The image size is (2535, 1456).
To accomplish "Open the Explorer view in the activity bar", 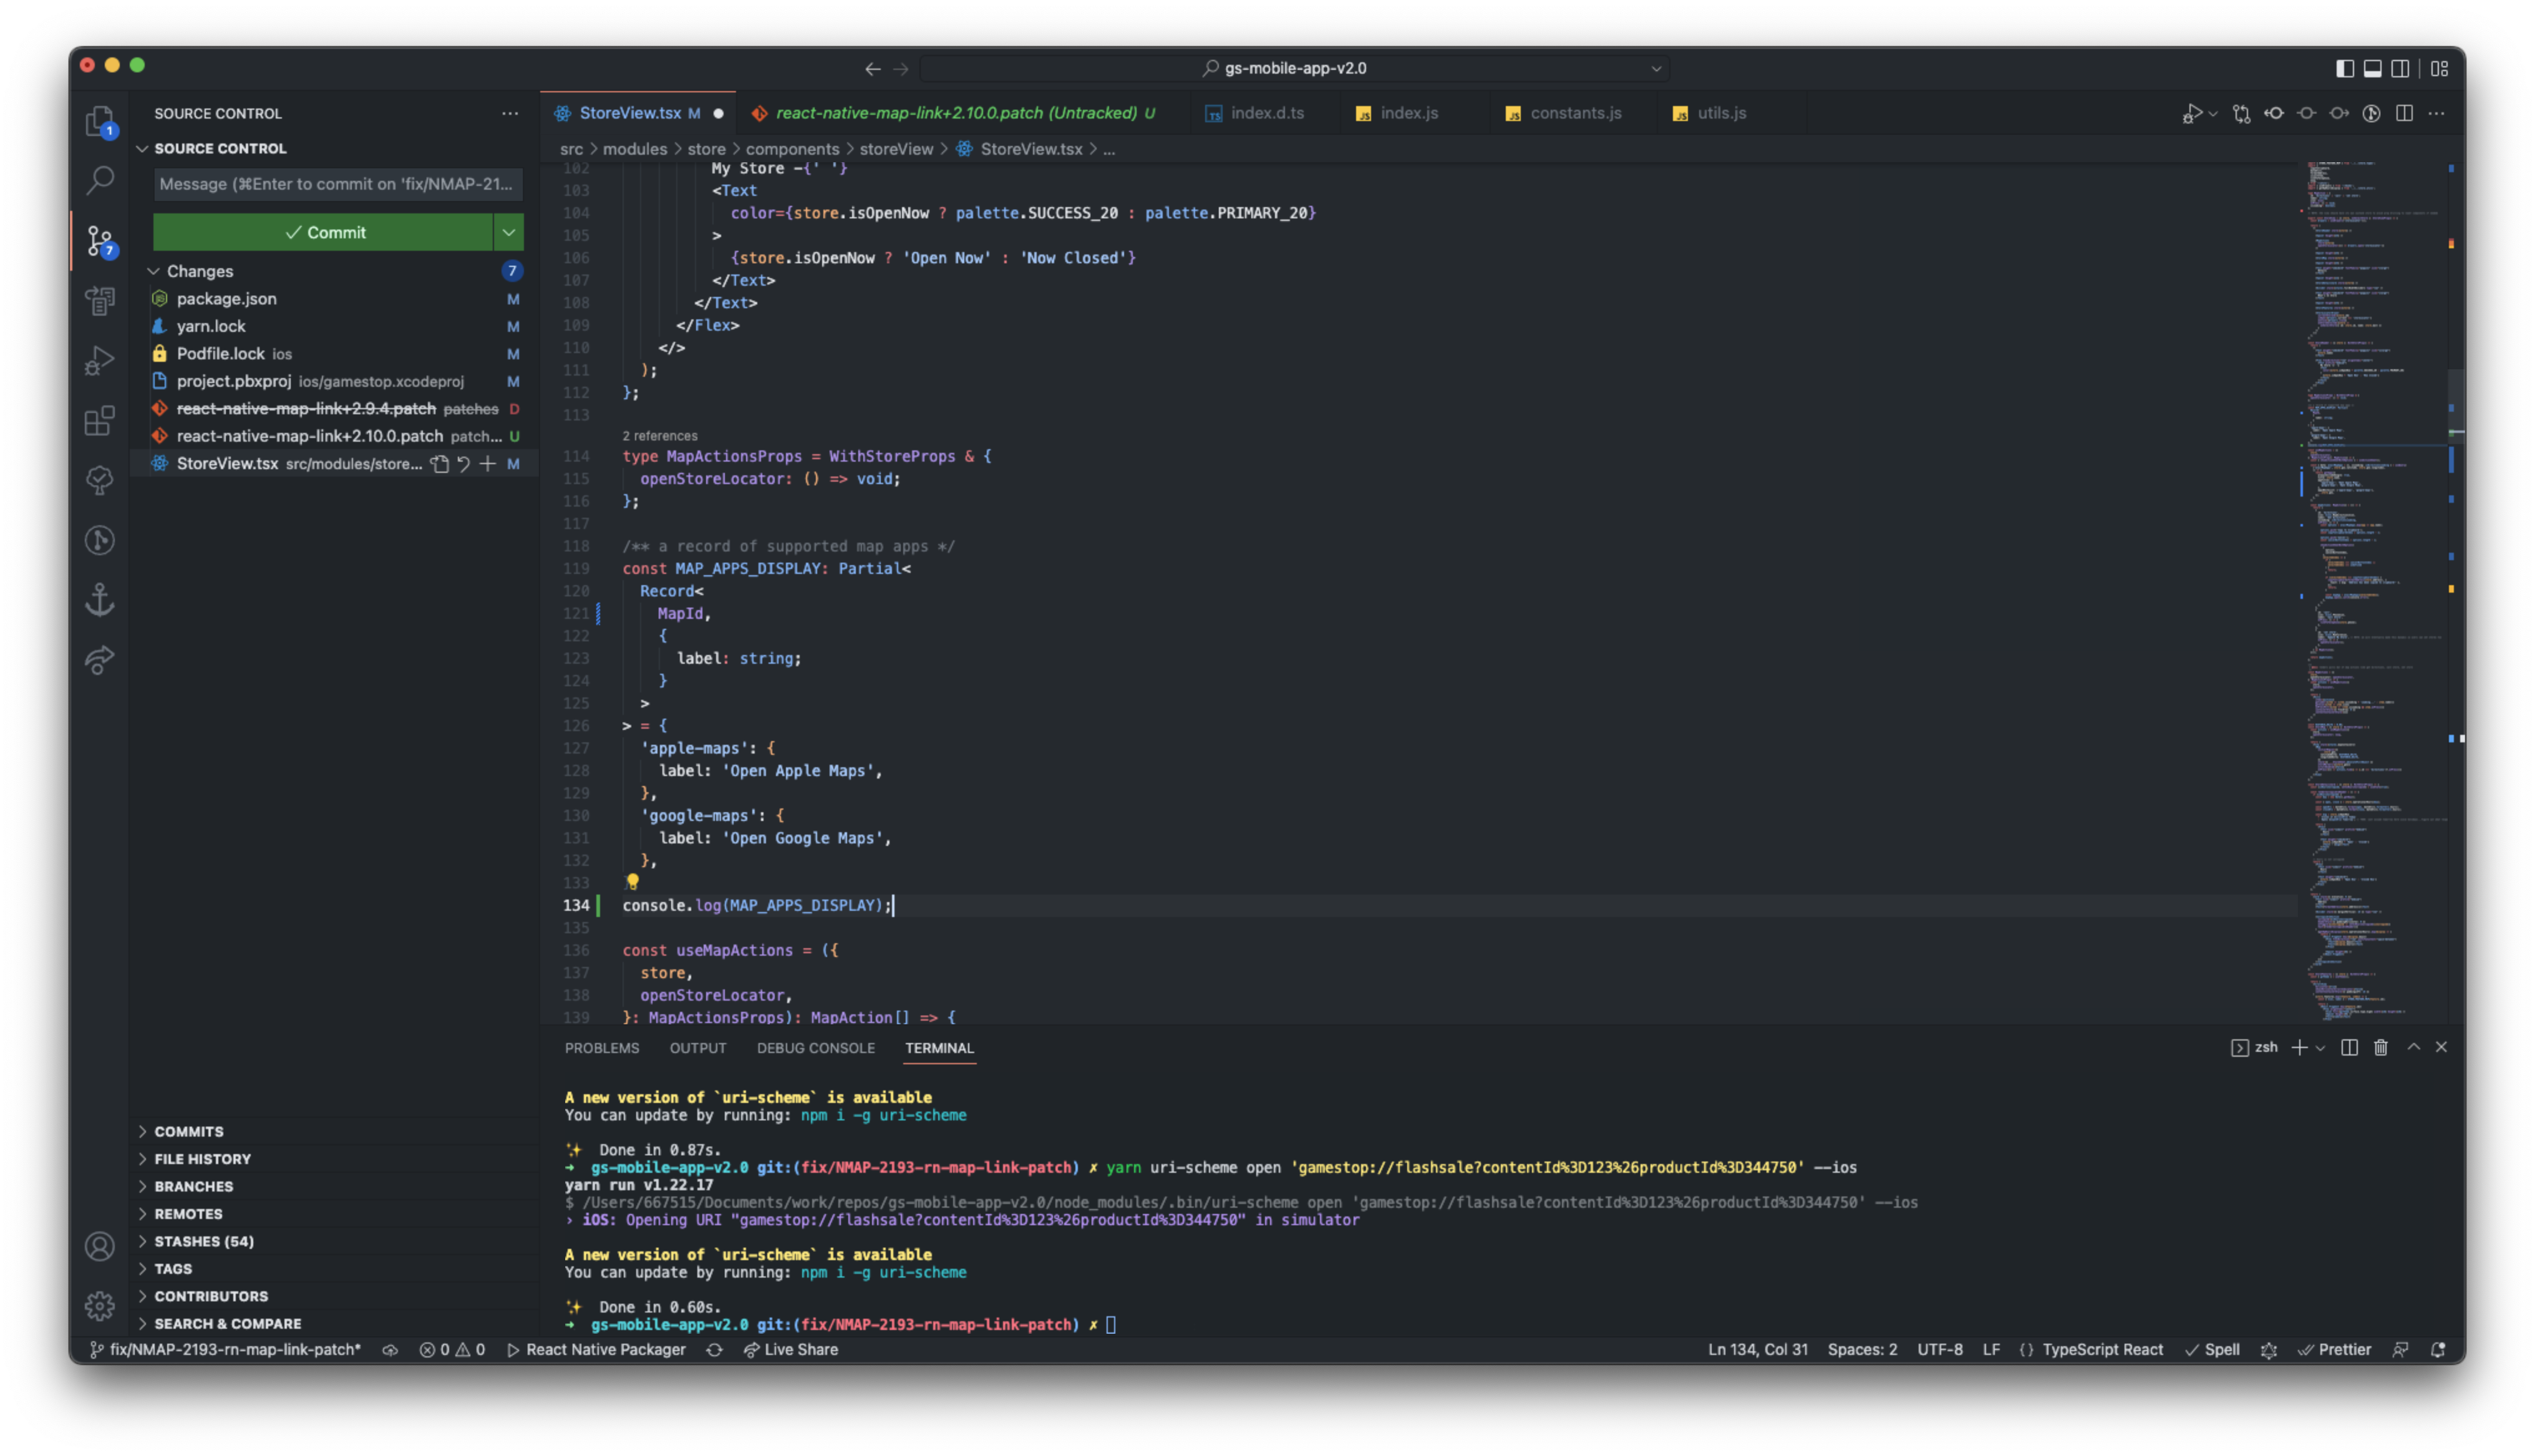I will (x=100, y=121).
